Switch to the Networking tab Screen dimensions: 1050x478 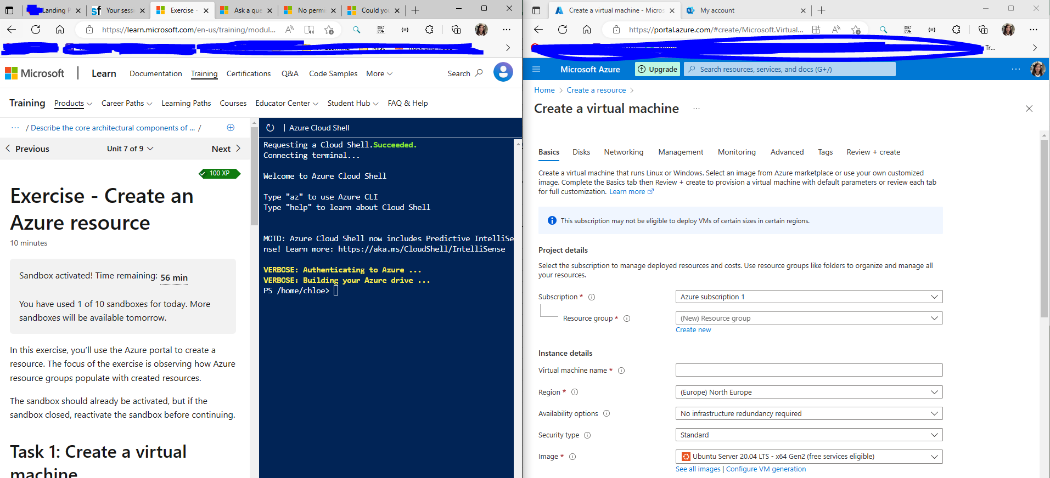click(x=624, y=152)
